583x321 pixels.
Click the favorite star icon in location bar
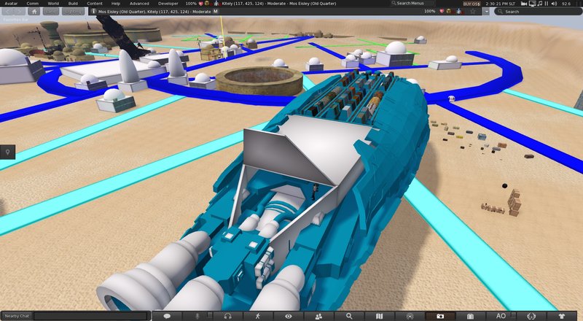point(473,12)
